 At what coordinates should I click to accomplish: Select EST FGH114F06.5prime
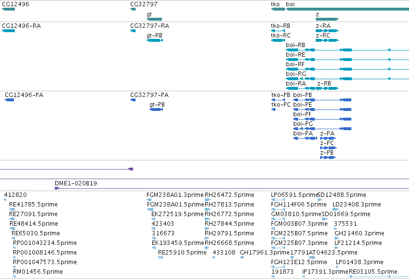tap(278, 209)
